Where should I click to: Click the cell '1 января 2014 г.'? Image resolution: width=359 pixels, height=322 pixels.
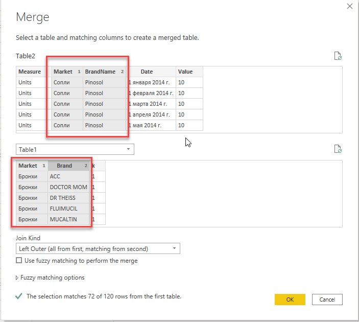click(x=151, y=82)
